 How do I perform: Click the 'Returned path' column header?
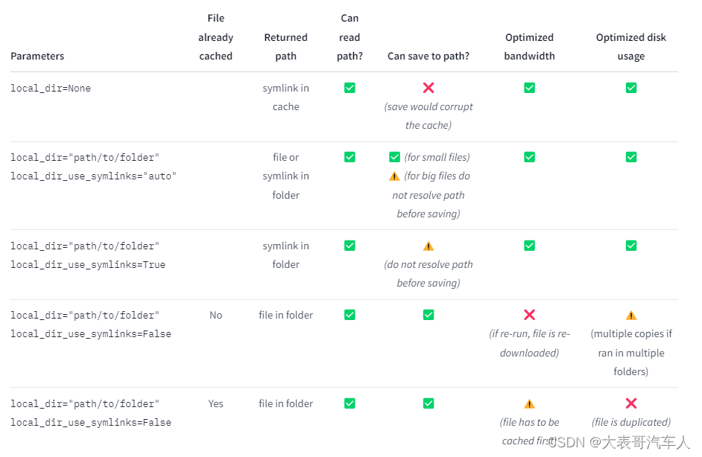[x=285, y=46]
